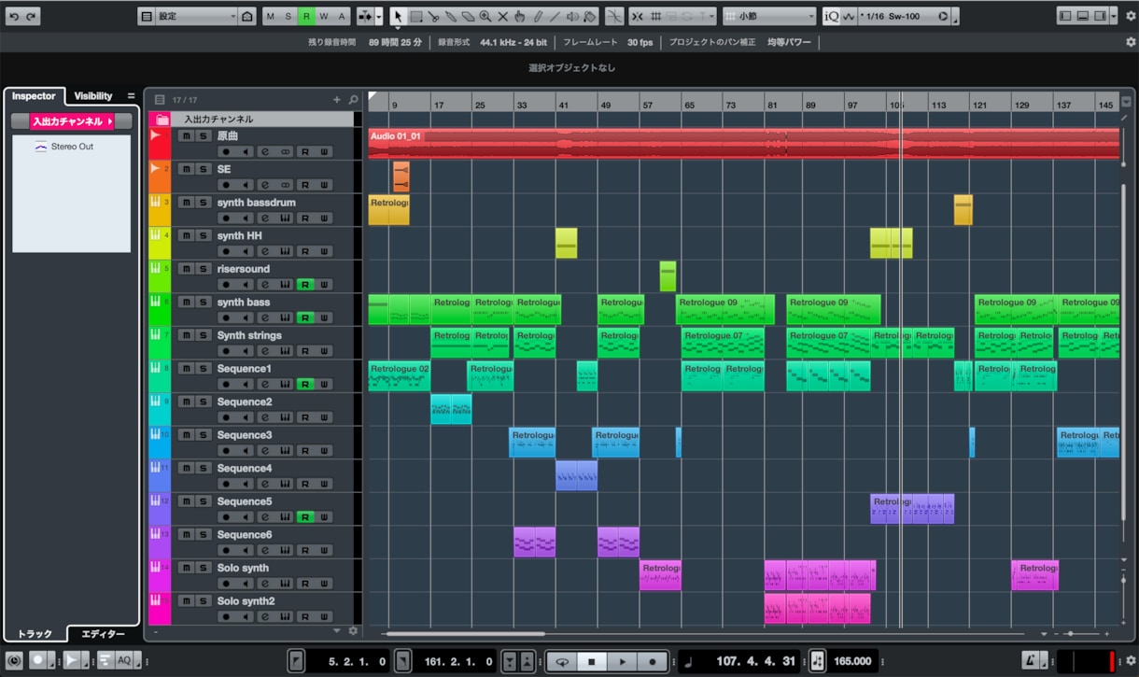Switch to the Visibility tab
This screenshot has height=677, width=1139.
point(93,96)
